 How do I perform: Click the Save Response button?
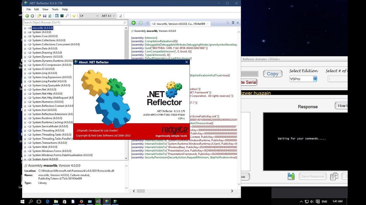pos(313,176)
